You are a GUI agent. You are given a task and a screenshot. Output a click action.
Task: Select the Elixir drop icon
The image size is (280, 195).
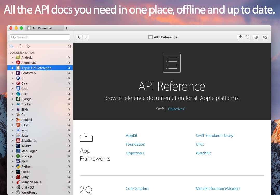(x=18, y=109)
